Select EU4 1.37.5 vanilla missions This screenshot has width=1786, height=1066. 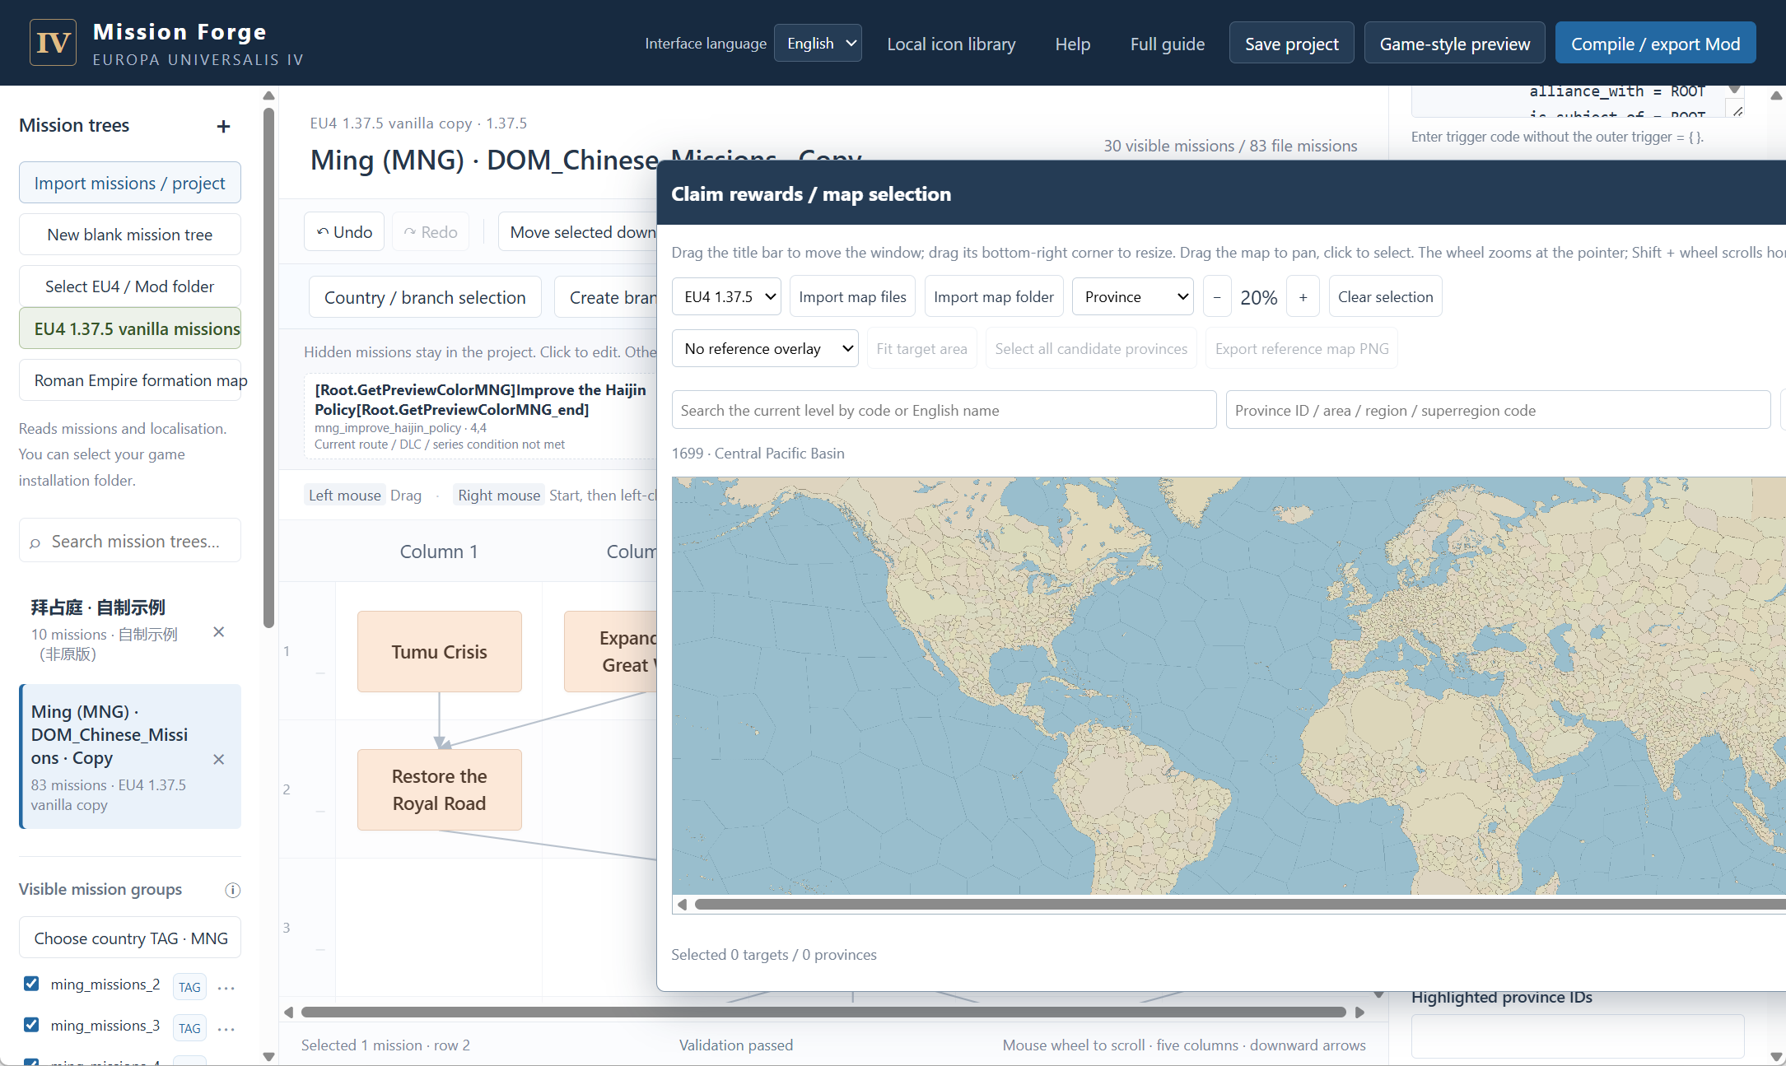click(130, 328)
